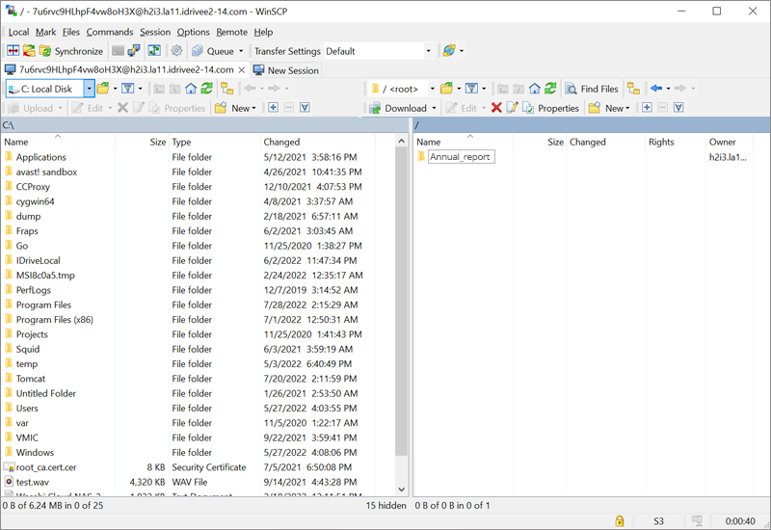Open the Remote menu
771x530 pixels.
pyautogui.click(x=231, y=32)
